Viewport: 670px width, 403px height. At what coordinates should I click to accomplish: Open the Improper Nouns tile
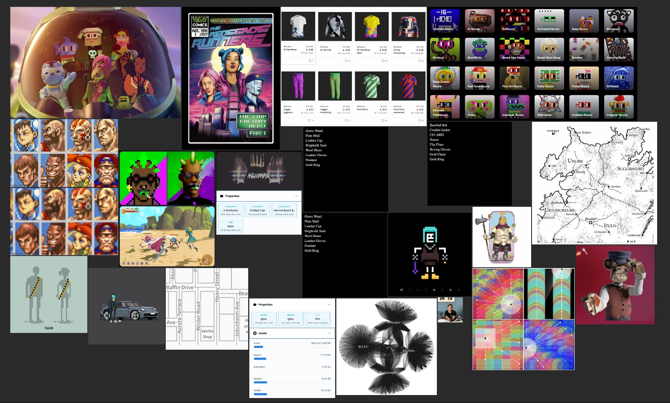pos(515,107)
